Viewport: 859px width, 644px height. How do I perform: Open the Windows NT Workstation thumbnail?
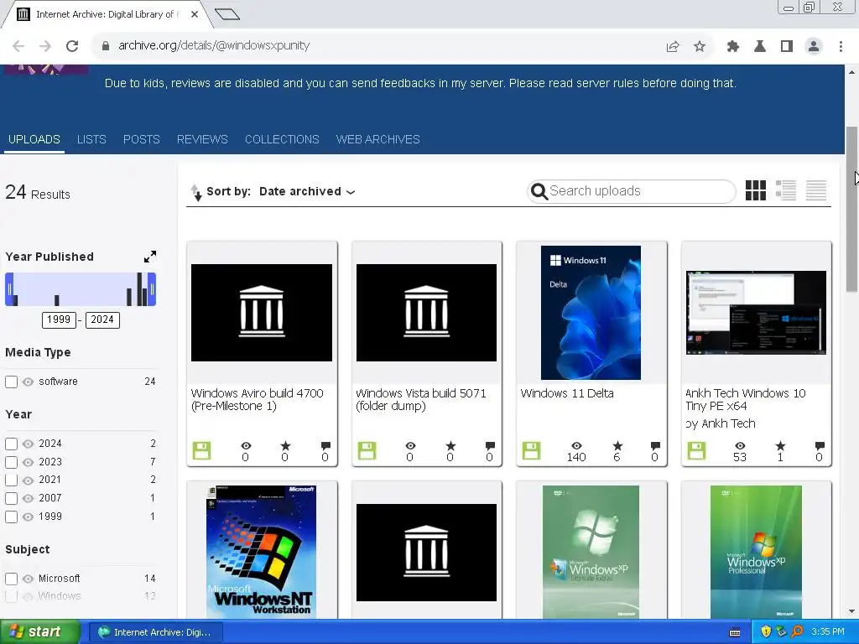coord(262,552)
